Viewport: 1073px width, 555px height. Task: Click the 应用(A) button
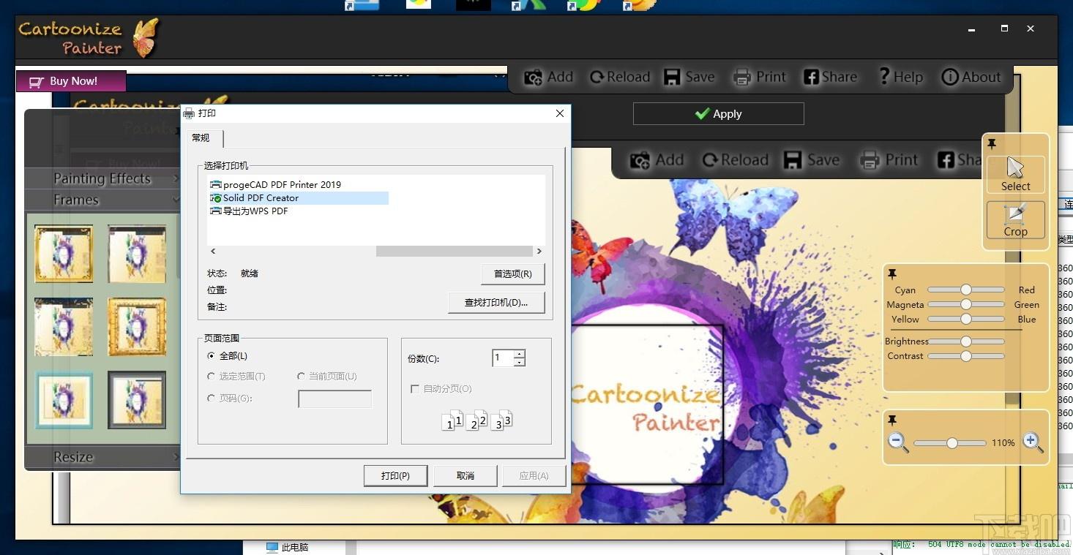pos(534,476)
